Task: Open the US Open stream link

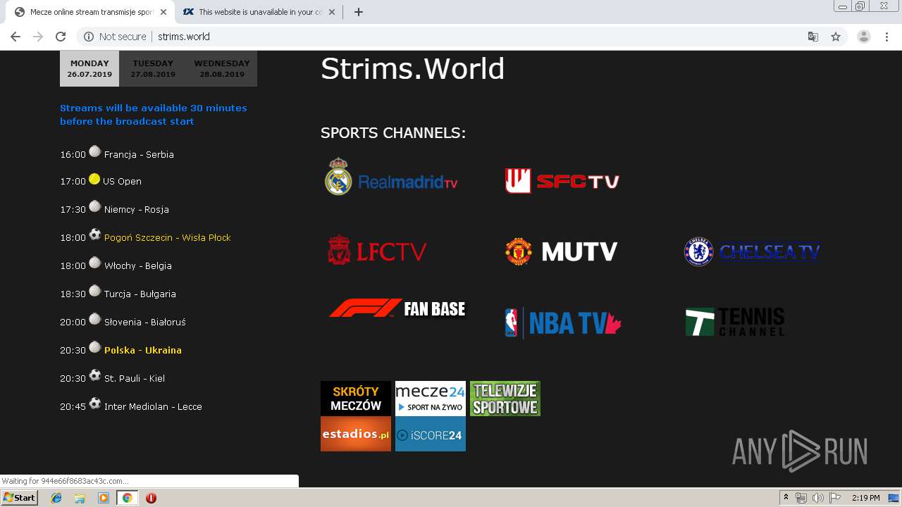Action: click(122, 181)
